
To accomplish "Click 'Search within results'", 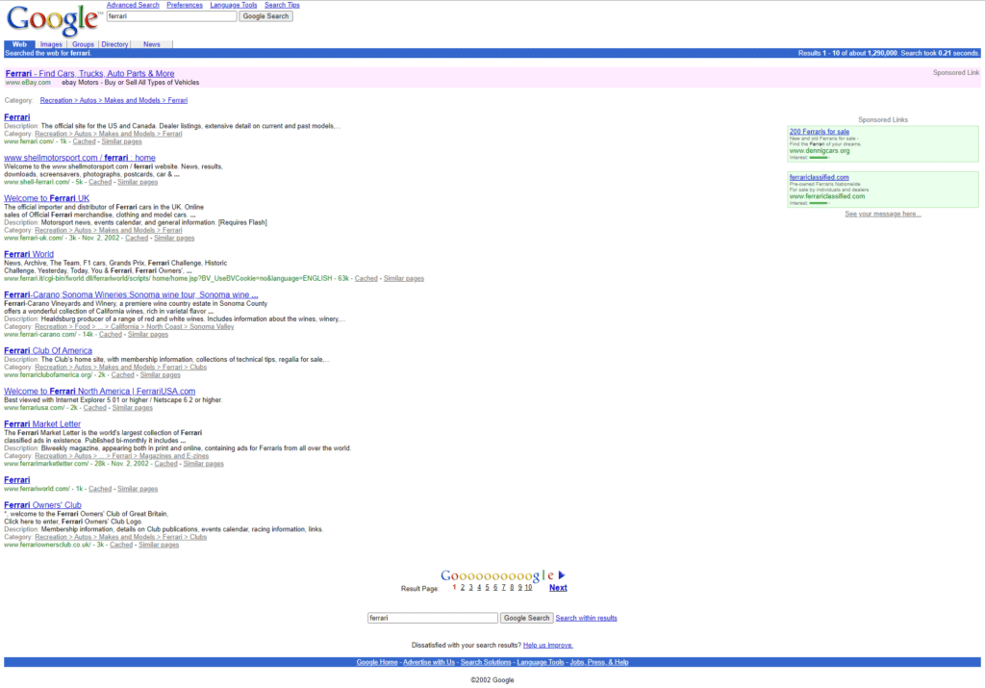I will click(585, 617).
